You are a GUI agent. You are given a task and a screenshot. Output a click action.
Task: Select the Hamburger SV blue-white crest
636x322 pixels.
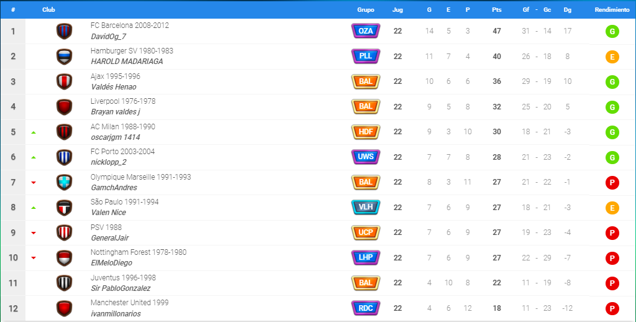pos(64,57)
